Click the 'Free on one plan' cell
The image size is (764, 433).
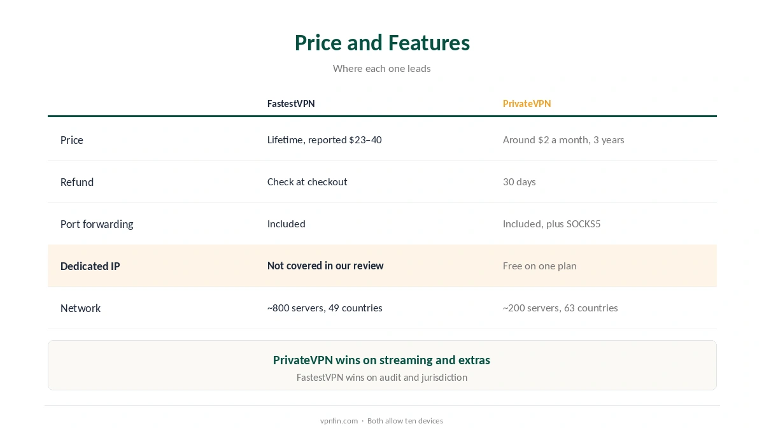point(540,266)
